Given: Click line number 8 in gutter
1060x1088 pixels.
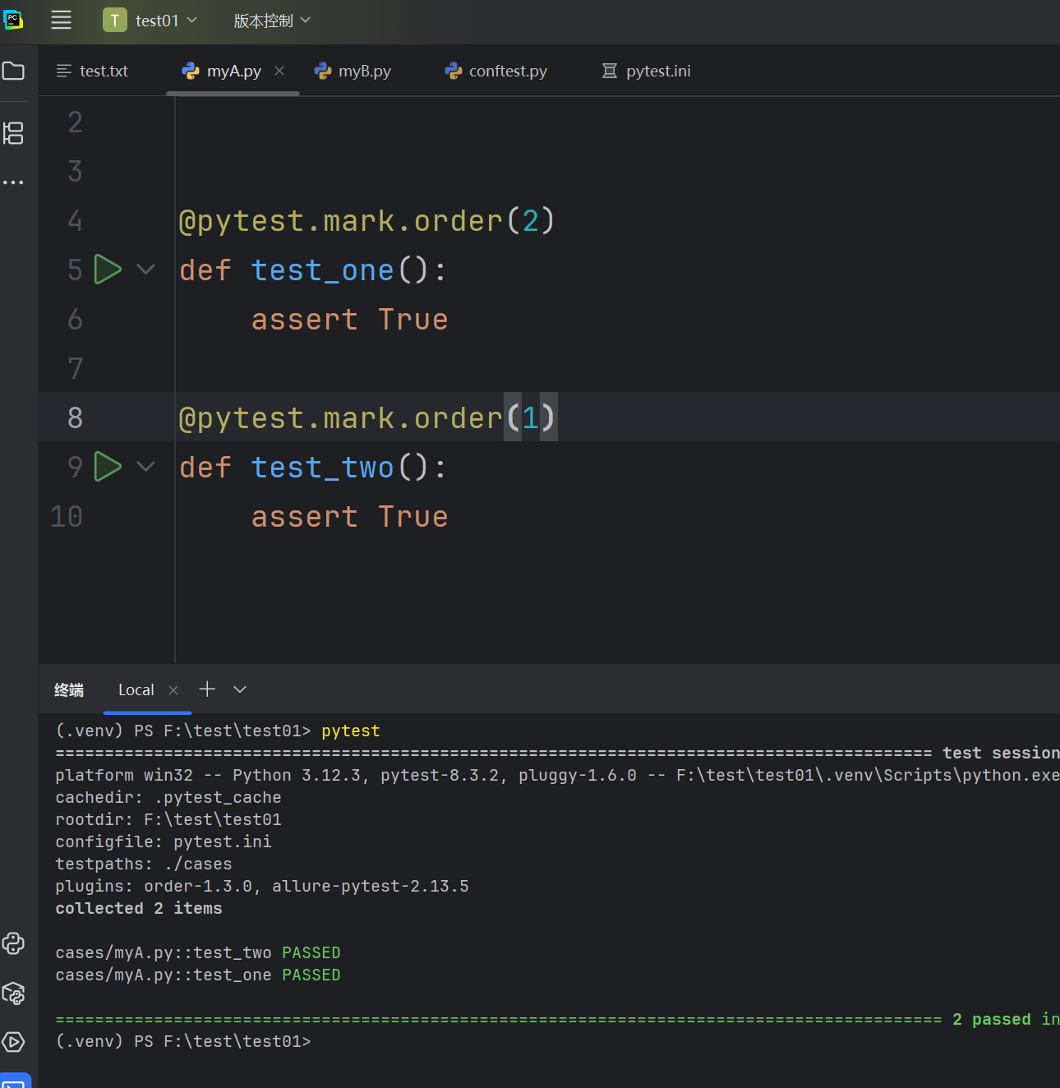Looking at the screenshot, I should coord(75,417).
